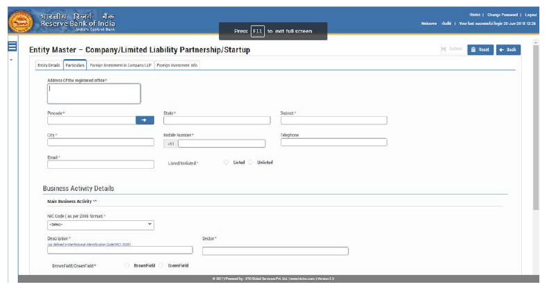Viewport: 547px width, 289px height.
Task: Open the Foreign Investment Info tab
Action: pos(177,65)
